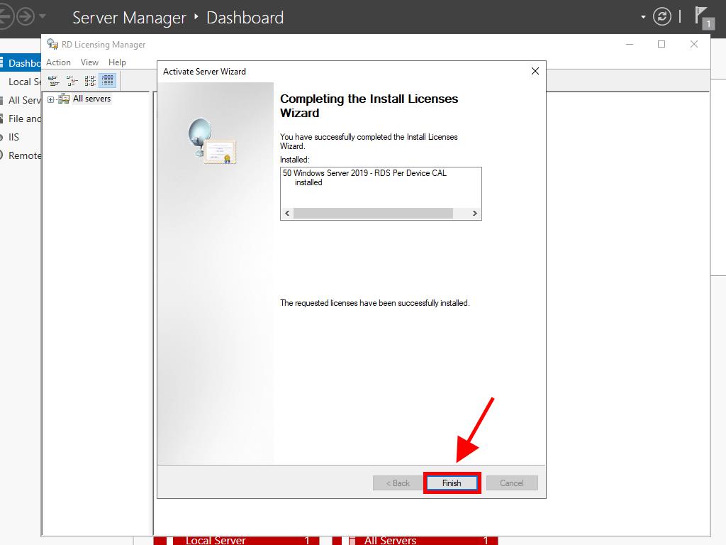Select the details view toolbar icon

tap(108, 81)
